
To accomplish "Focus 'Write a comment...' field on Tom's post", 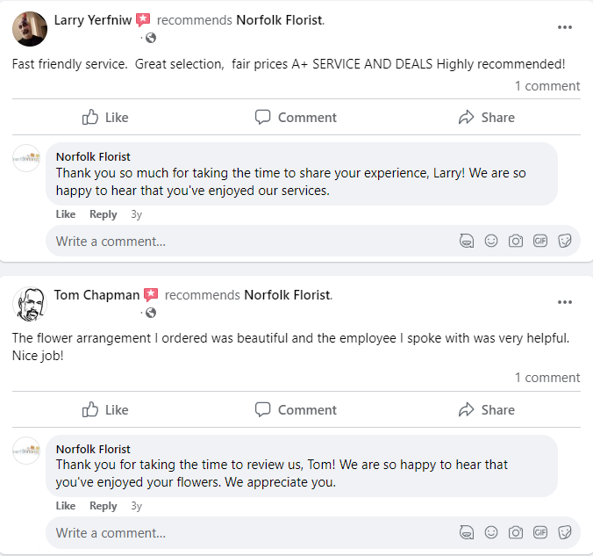I will pyautogui.click(x=313, y=532).
